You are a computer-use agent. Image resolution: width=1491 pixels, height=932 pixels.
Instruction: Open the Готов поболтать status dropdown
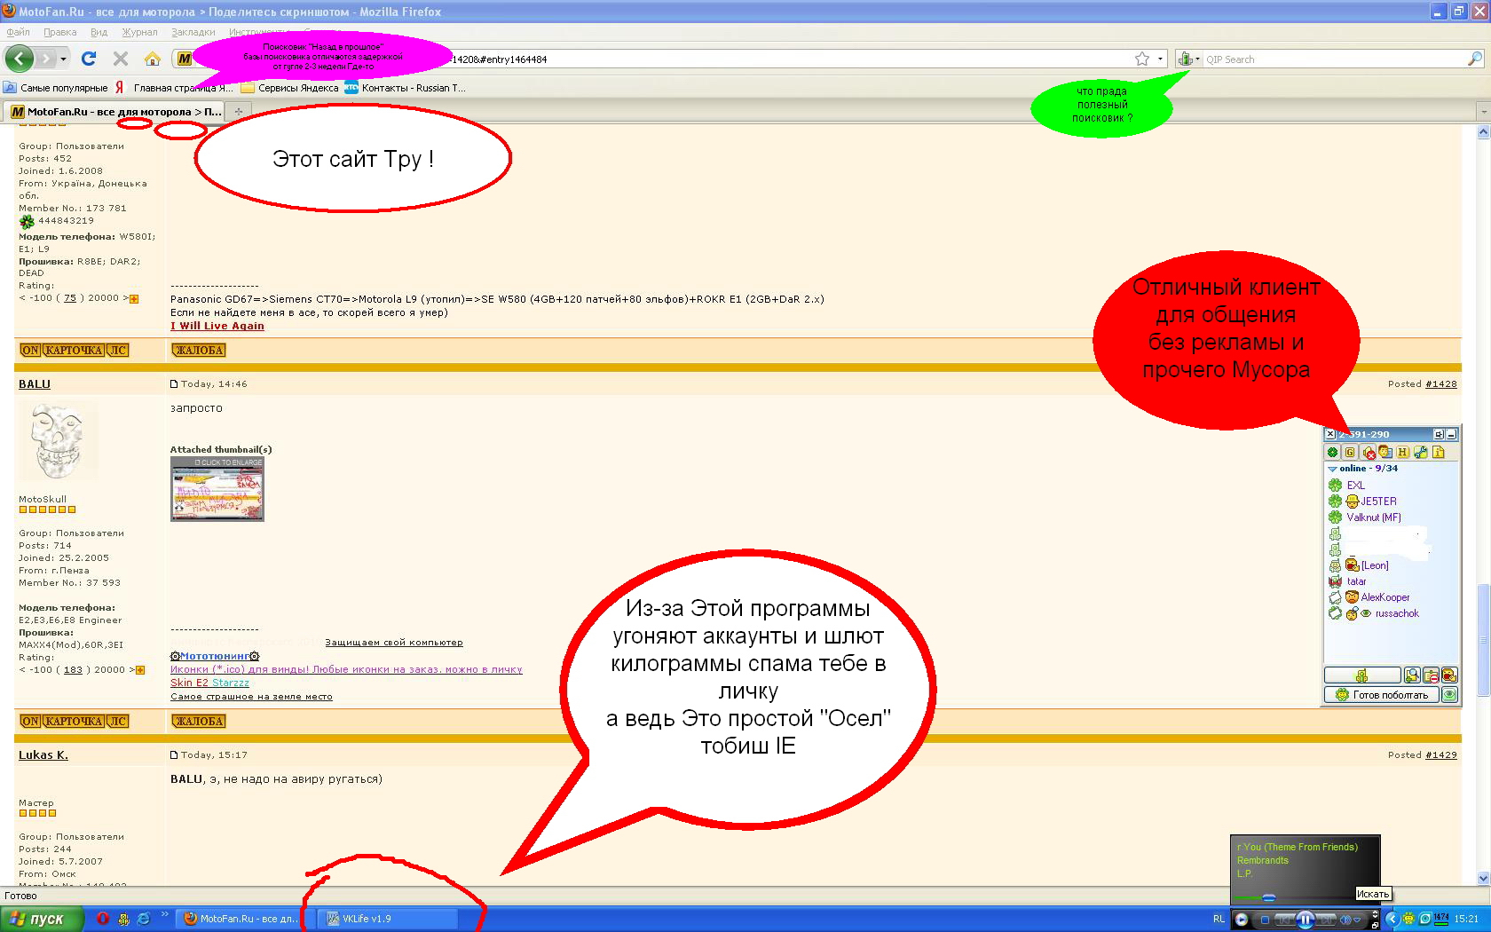tap(1381, 695)
